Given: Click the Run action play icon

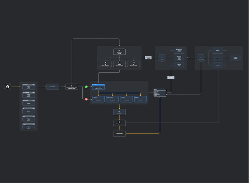Looking at the screenshot, I should coord(119,111).
